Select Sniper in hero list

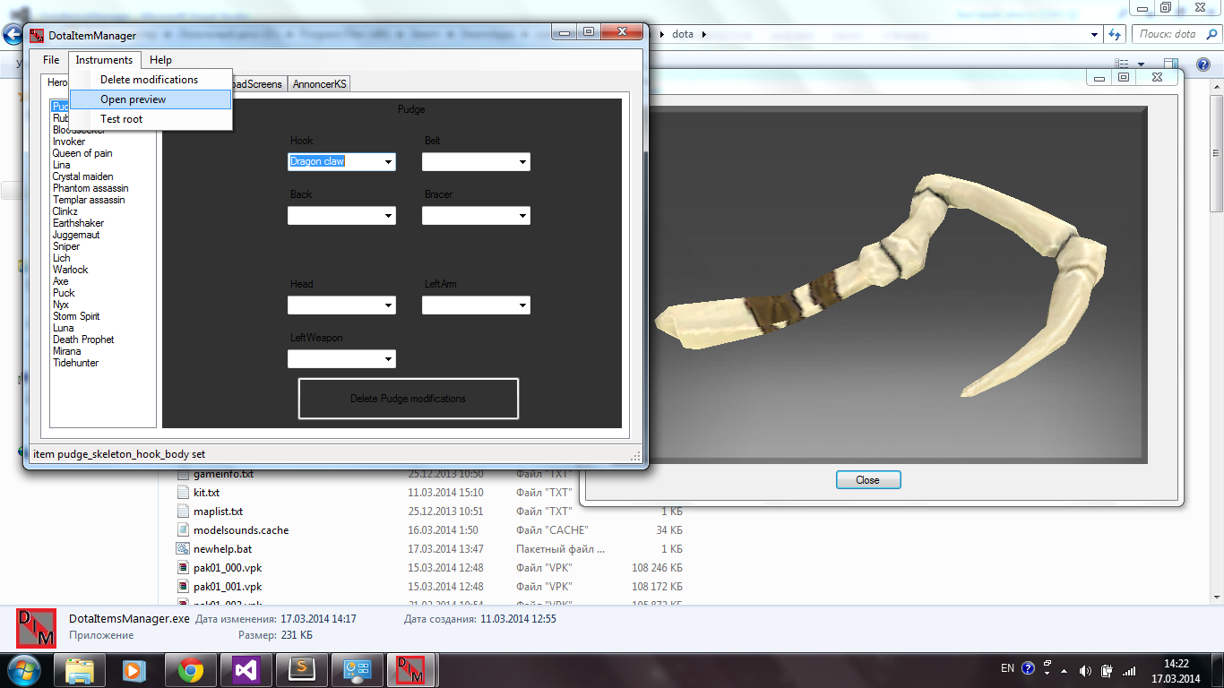point(66,246)
